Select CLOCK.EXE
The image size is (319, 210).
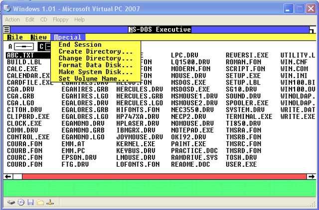tap(24, 123)
